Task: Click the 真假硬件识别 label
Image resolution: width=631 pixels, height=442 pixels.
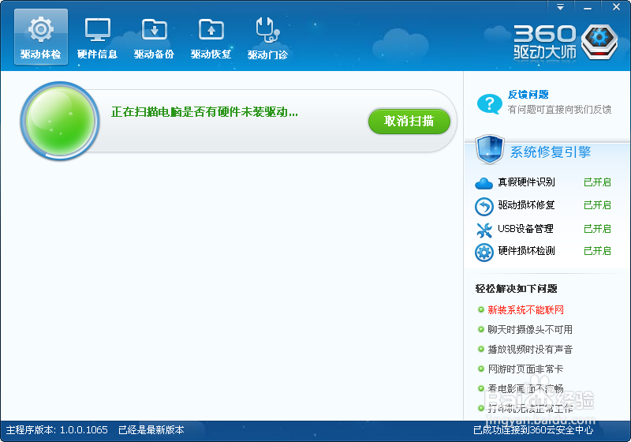Action: coord(526,182)
